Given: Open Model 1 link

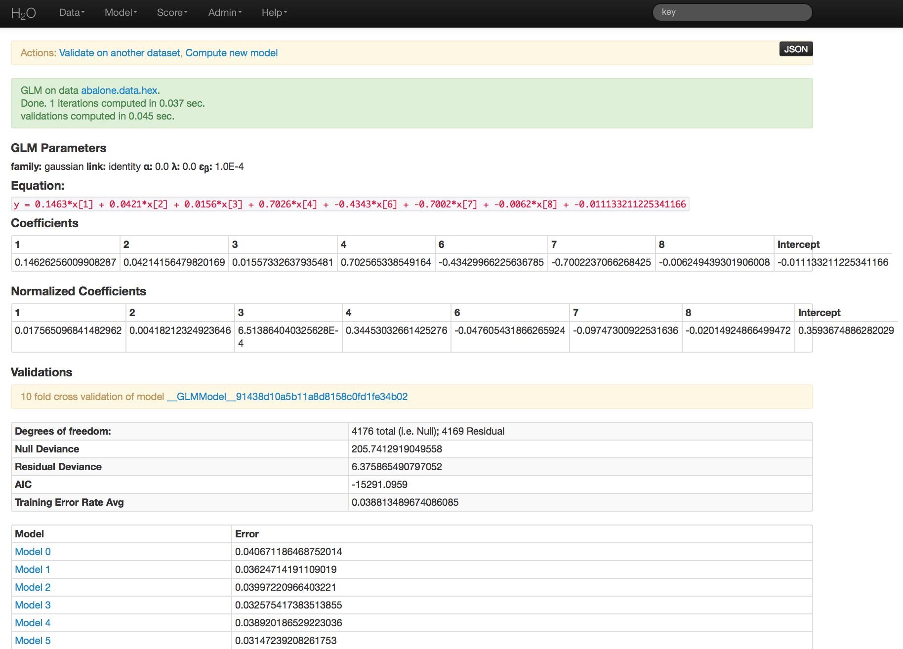Looking at the screenshot, I should (33, 569).
